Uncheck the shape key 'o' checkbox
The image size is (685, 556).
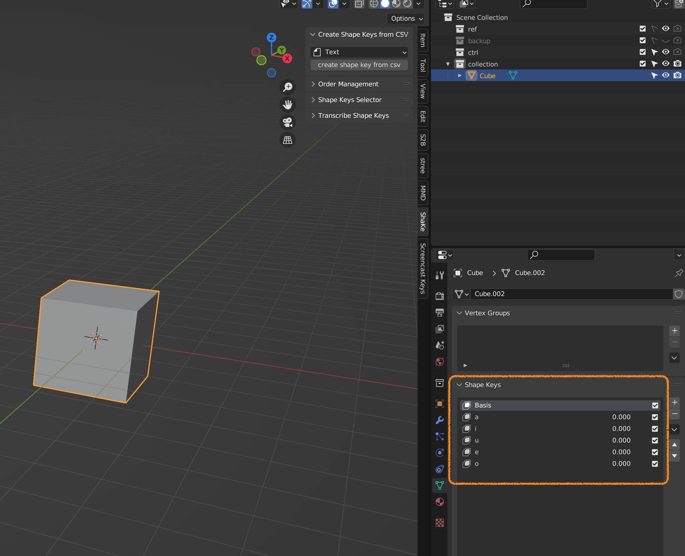[x=655, y=464]
